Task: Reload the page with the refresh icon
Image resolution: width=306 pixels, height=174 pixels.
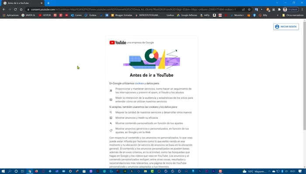Action: [x=15, y=9]
